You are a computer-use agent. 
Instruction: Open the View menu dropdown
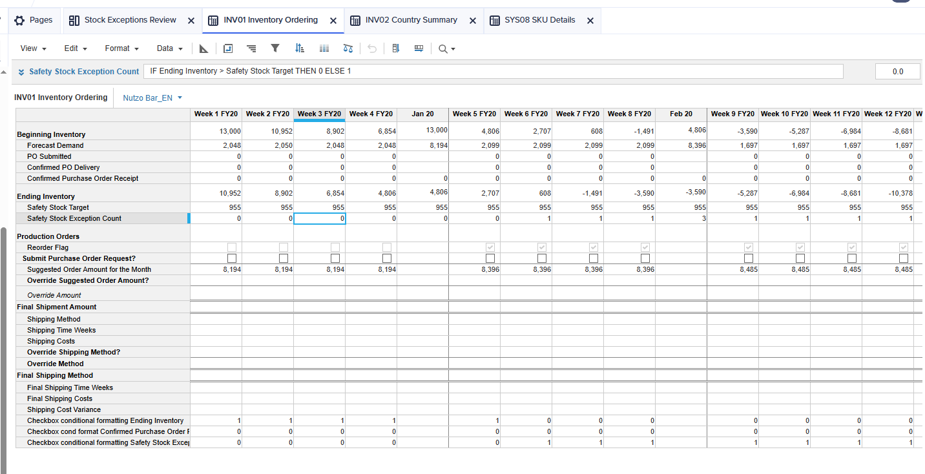tap(34, 48)
